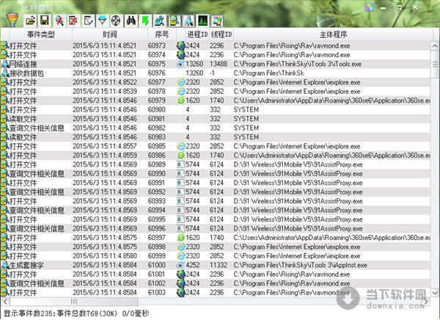Screen dimensions: 440x320
Task: Open a saved log with folder icon
Action: click(30, 21)
